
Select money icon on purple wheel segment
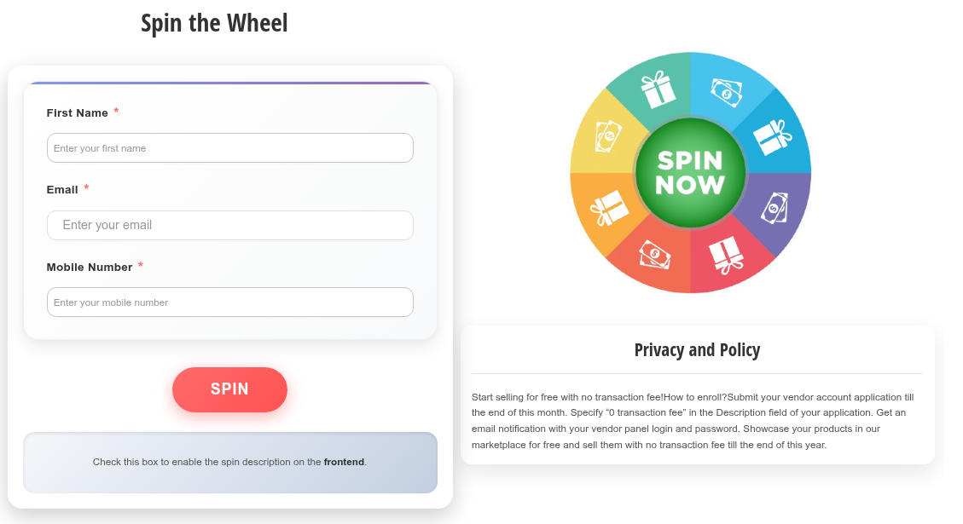[x=774, y=207]
